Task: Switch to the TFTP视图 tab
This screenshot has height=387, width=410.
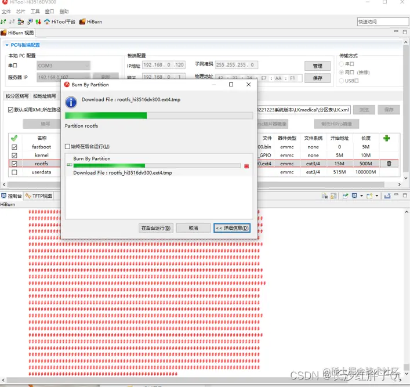Action: 38,196
